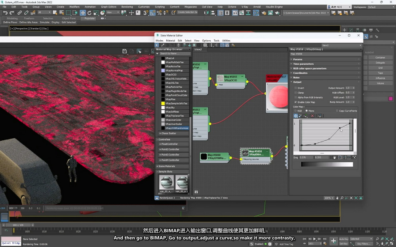This screenshot has width=396, height=247.
Task: Click Move Points icon in curve toolbar
Action: coord(296,116)
